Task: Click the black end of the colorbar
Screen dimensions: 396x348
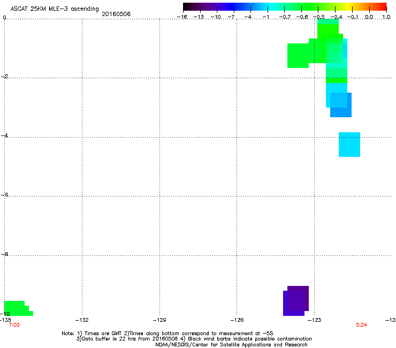Action: [x=187, y=6]
